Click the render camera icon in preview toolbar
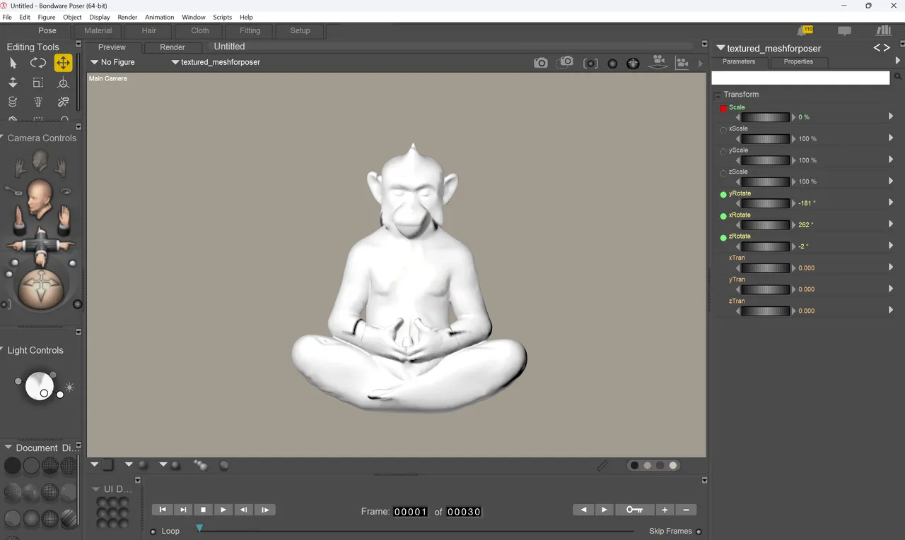This screenshot has width=905, height=540. 540,63
